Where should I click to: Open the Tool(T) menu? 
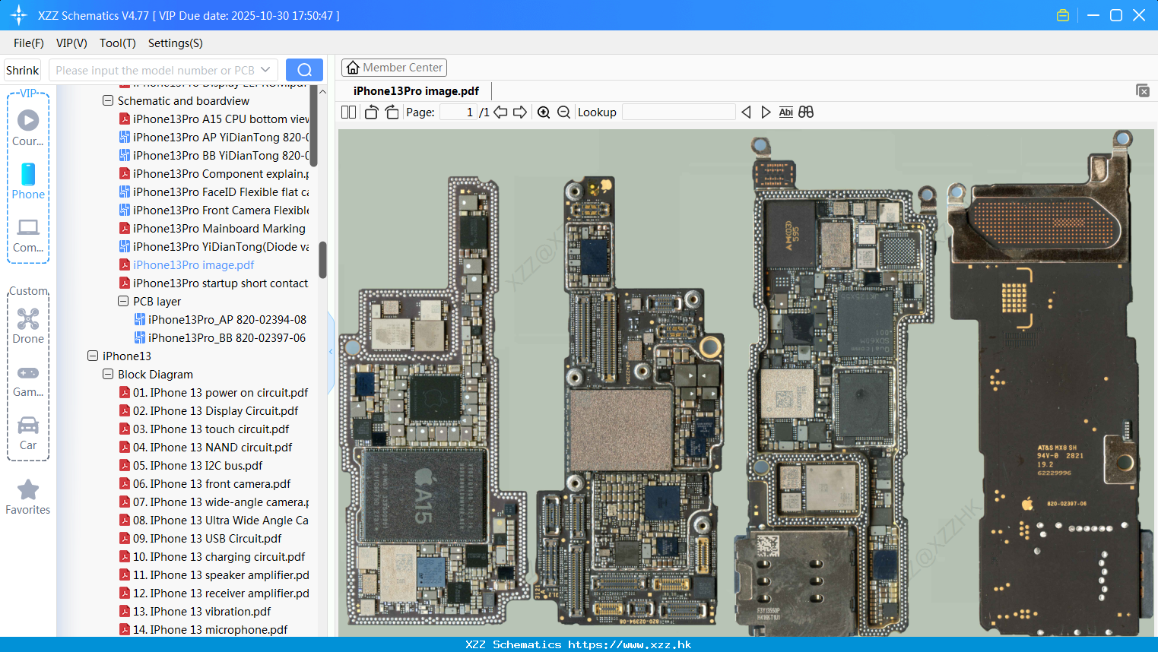pos(118,43)
